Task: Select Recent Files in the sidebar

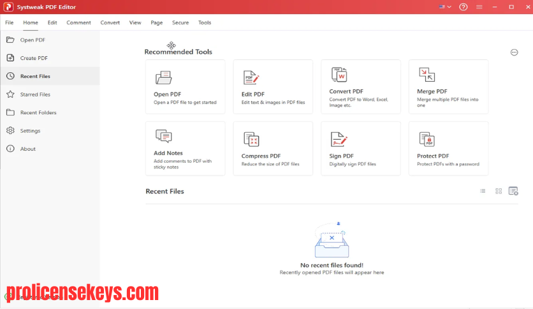Action: click(x=50, y=76)
